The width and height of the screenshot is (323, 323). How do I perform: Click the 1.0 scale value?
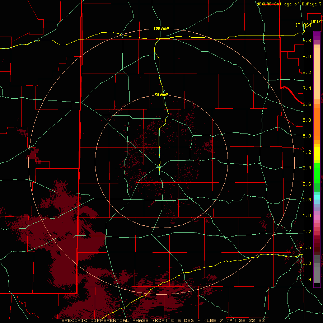click(x=307, y=216)
